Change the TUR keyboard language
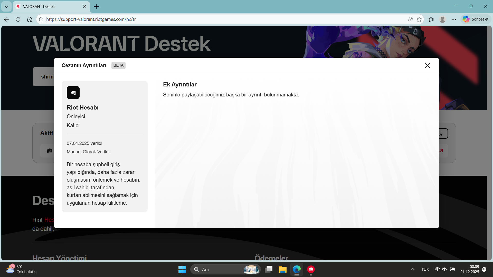 pos(425,269)
